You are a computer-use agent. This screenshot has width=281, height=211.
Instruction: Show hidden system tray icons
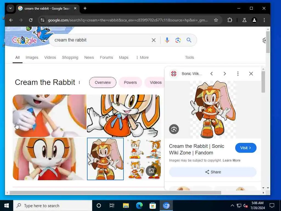[x=232, y=206]
